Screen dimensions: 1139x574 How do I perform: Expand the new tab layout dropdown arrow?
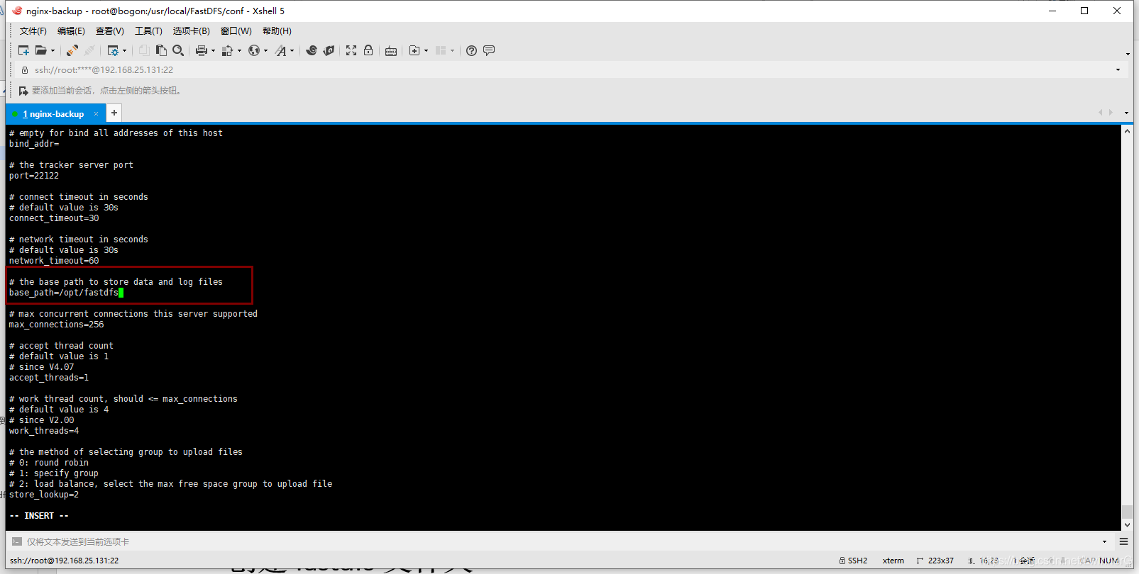426,51
